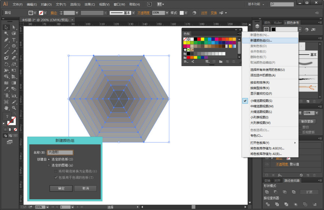Viewport: 324px width, 210px height.
Task: Click the Minus Front shape mode icon
Action: [x=276, y=192]
